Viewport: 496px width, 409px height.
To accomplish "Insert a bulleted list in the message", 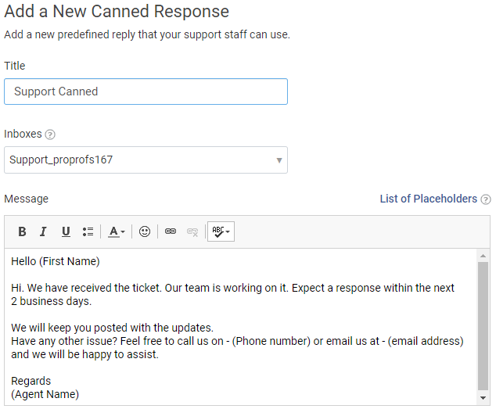I will [x=88, y=231].
